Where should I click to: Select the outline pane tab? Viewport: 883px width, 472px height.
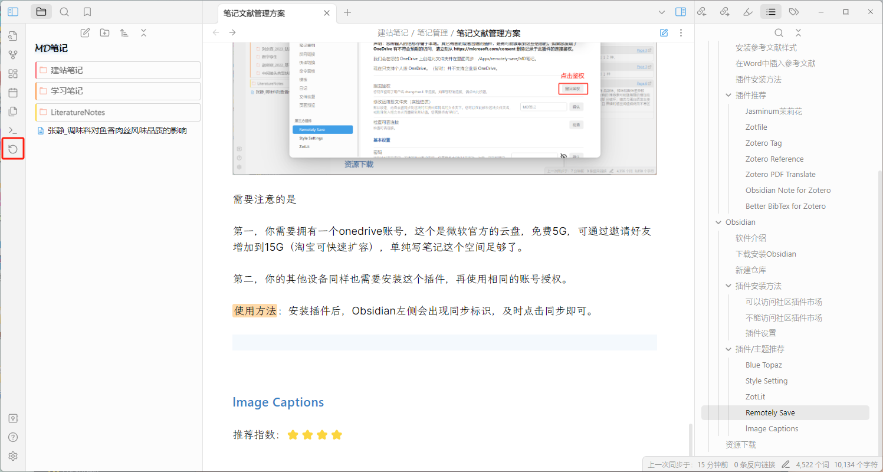[771, 11]
